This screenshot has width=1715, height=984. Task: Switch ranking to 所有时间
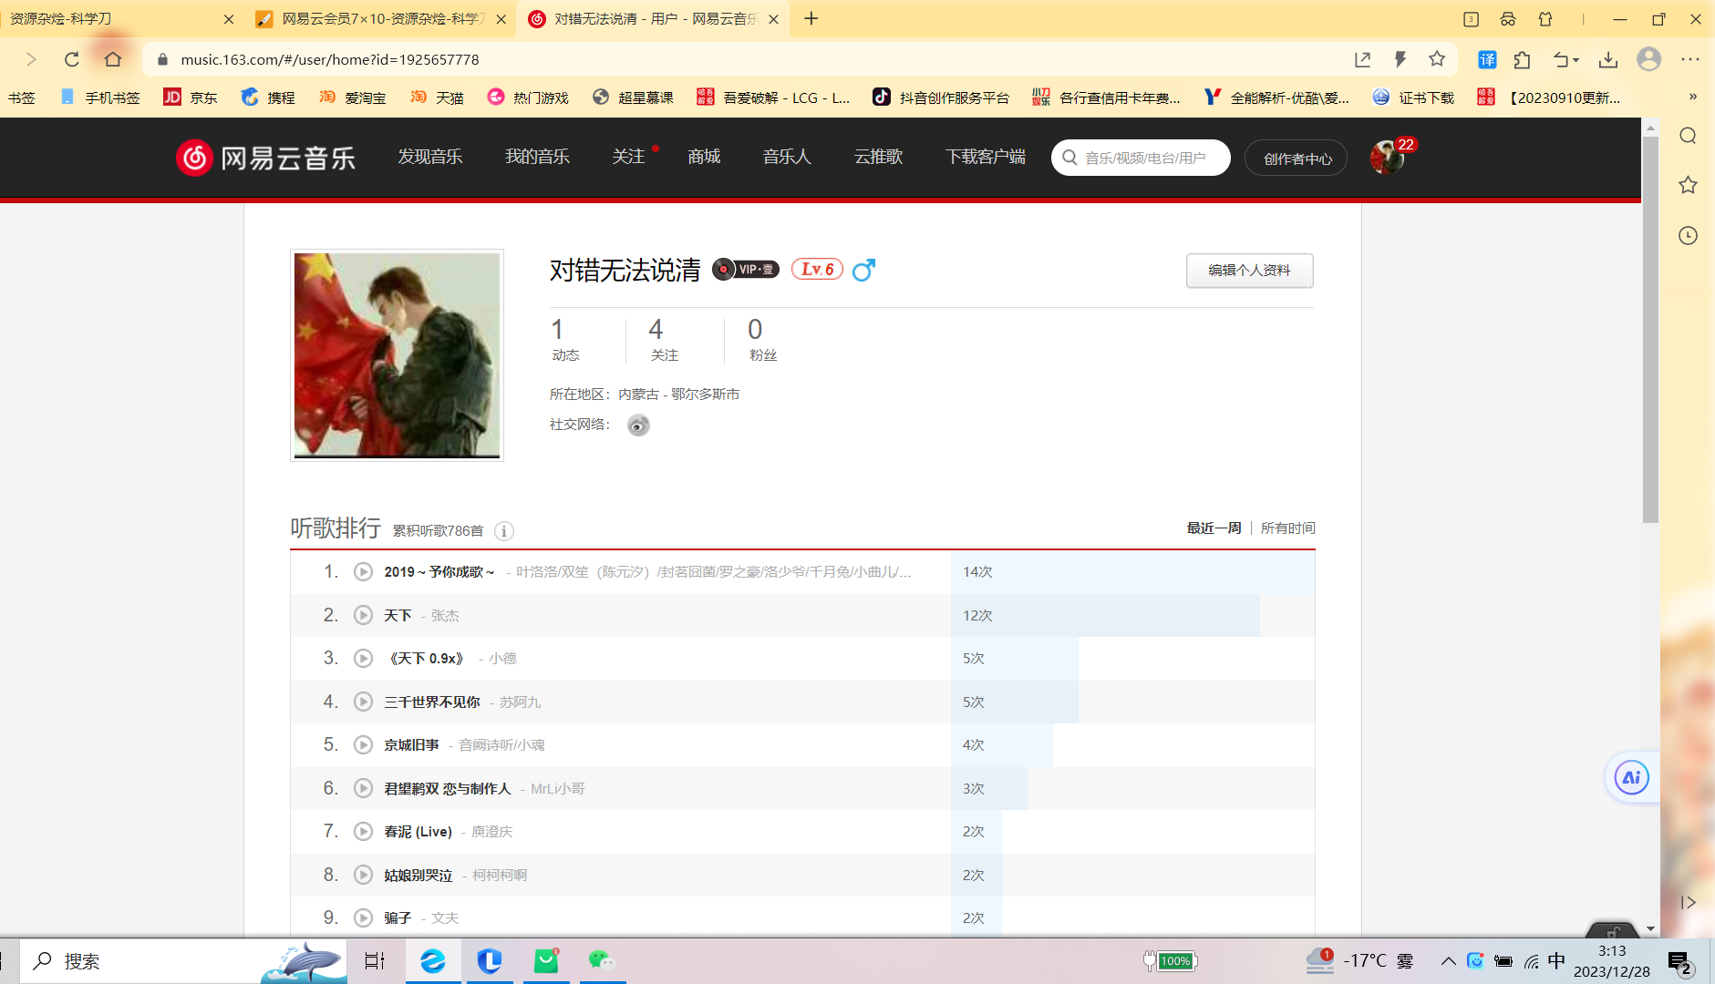click(x=1287, y=528)
